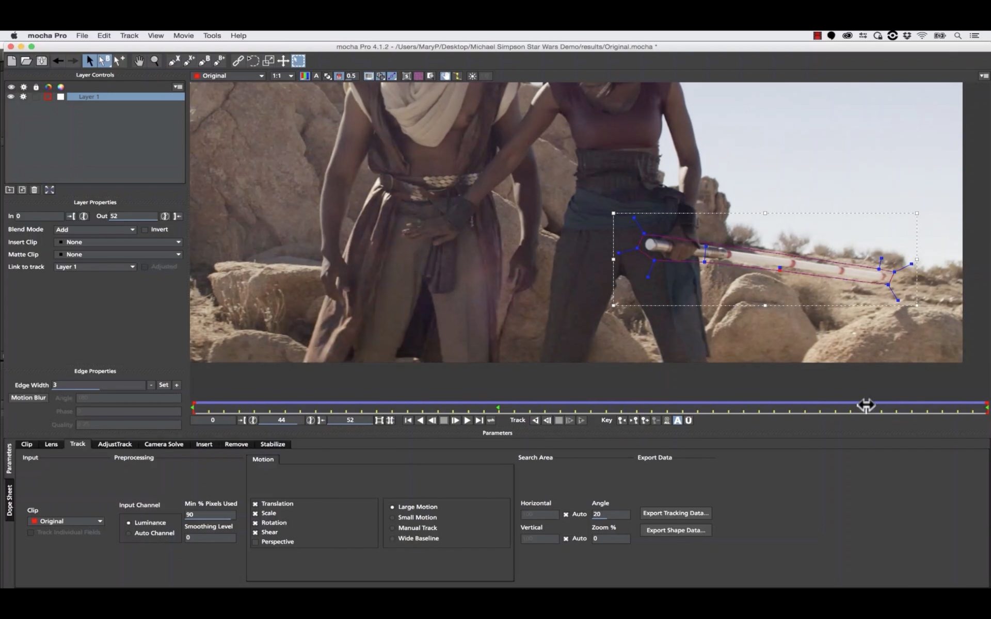Open the Insert Clip dropdown
This screenshot has width=991, height=619.
pos(118,242)
